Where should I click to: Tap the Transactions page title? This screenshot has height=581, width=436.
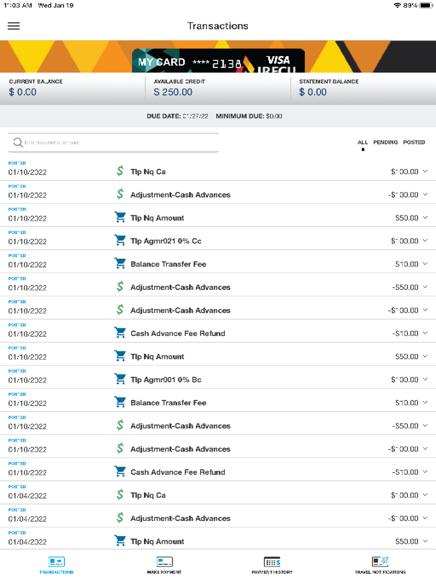pos(218,26)
